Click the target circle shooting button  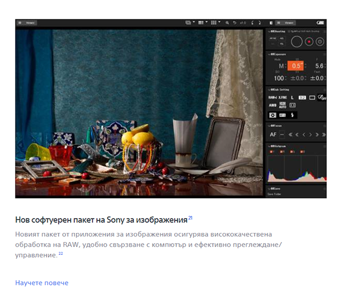[x=320, y=42]
